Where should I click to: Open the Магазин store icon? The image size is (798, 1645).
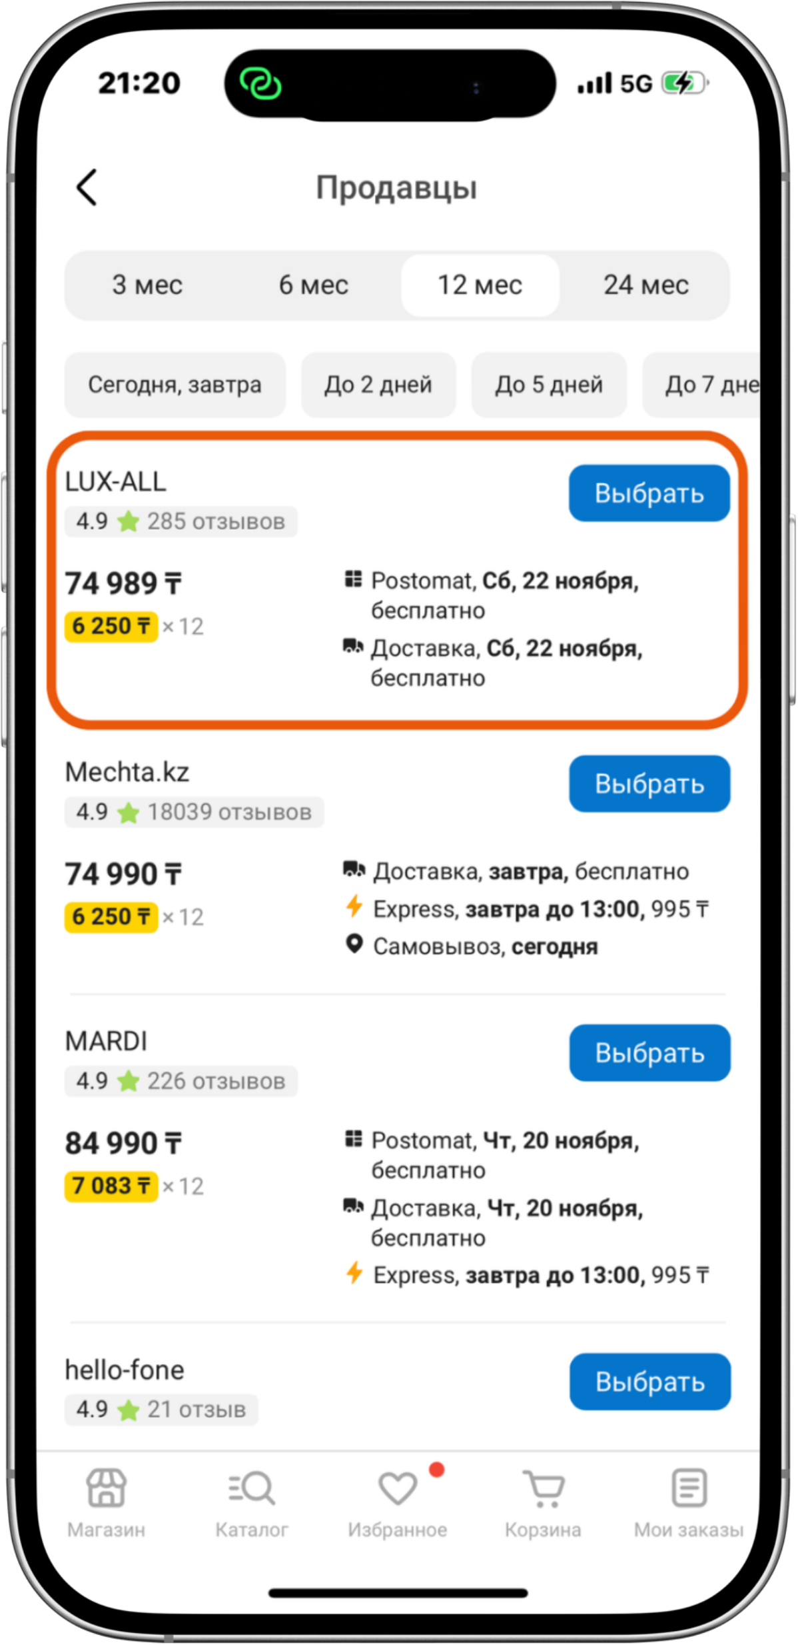[x=106, y=1488]
